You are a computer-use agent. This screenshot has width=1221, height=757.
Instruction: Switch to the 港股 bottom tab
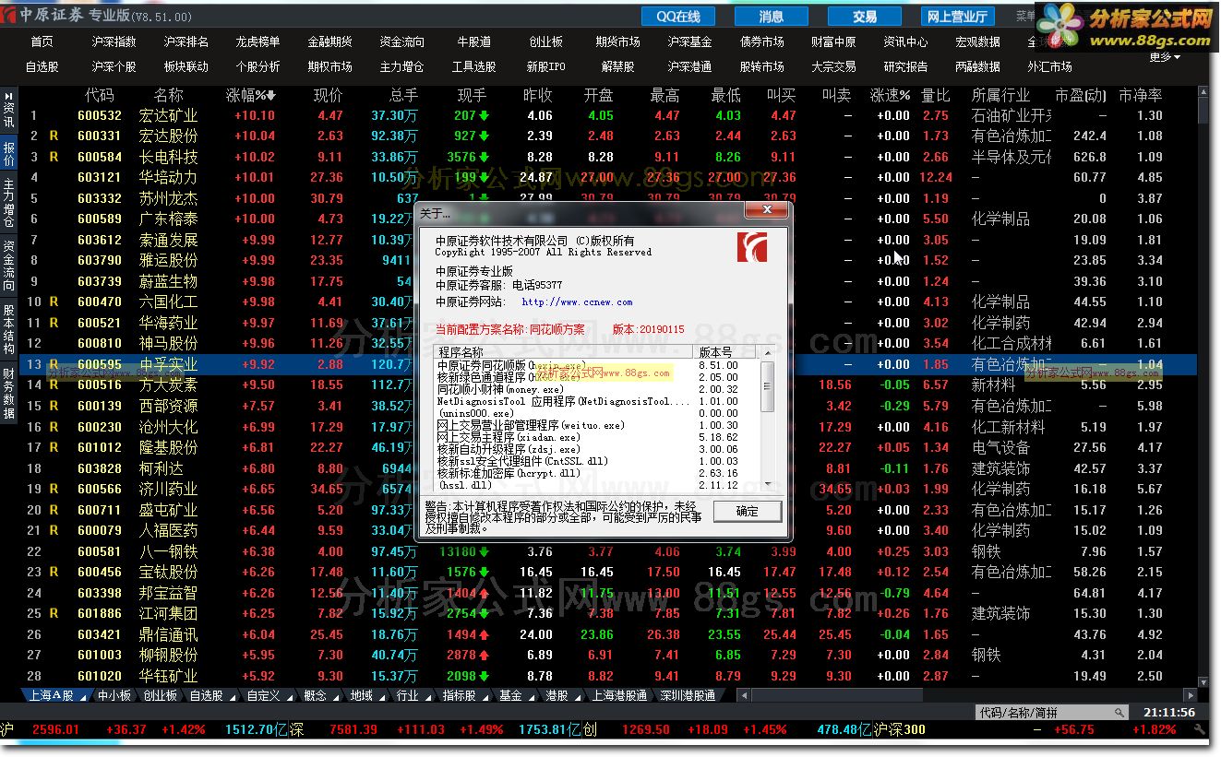[x=557, y=696]
